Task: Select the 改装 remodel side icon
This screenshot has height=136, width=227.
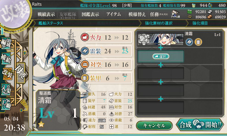Action: pos(7,74)
